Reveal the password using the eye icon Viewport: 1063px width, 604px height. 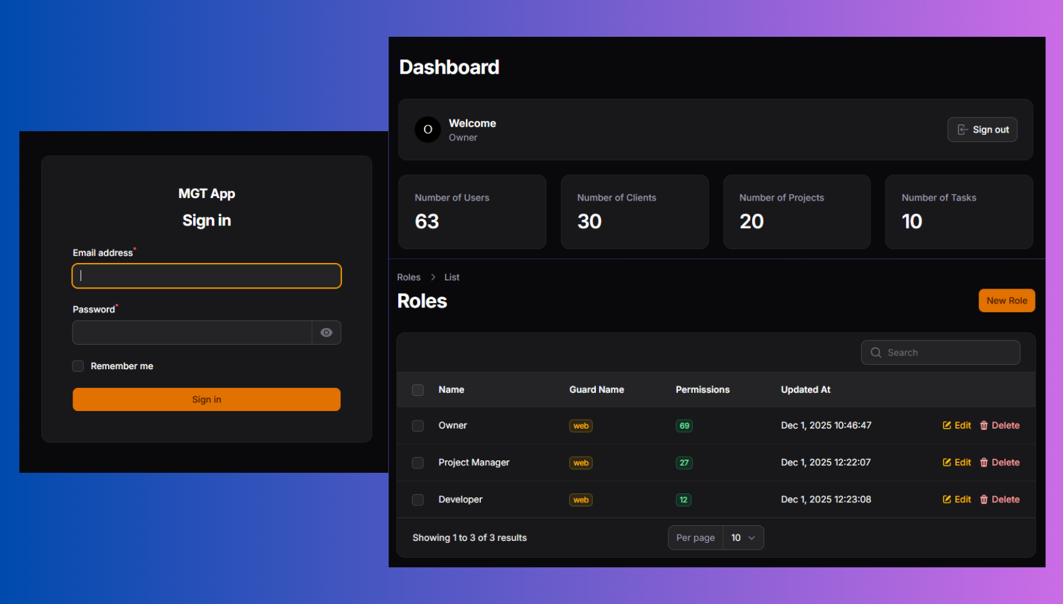(x=326, y=332)
